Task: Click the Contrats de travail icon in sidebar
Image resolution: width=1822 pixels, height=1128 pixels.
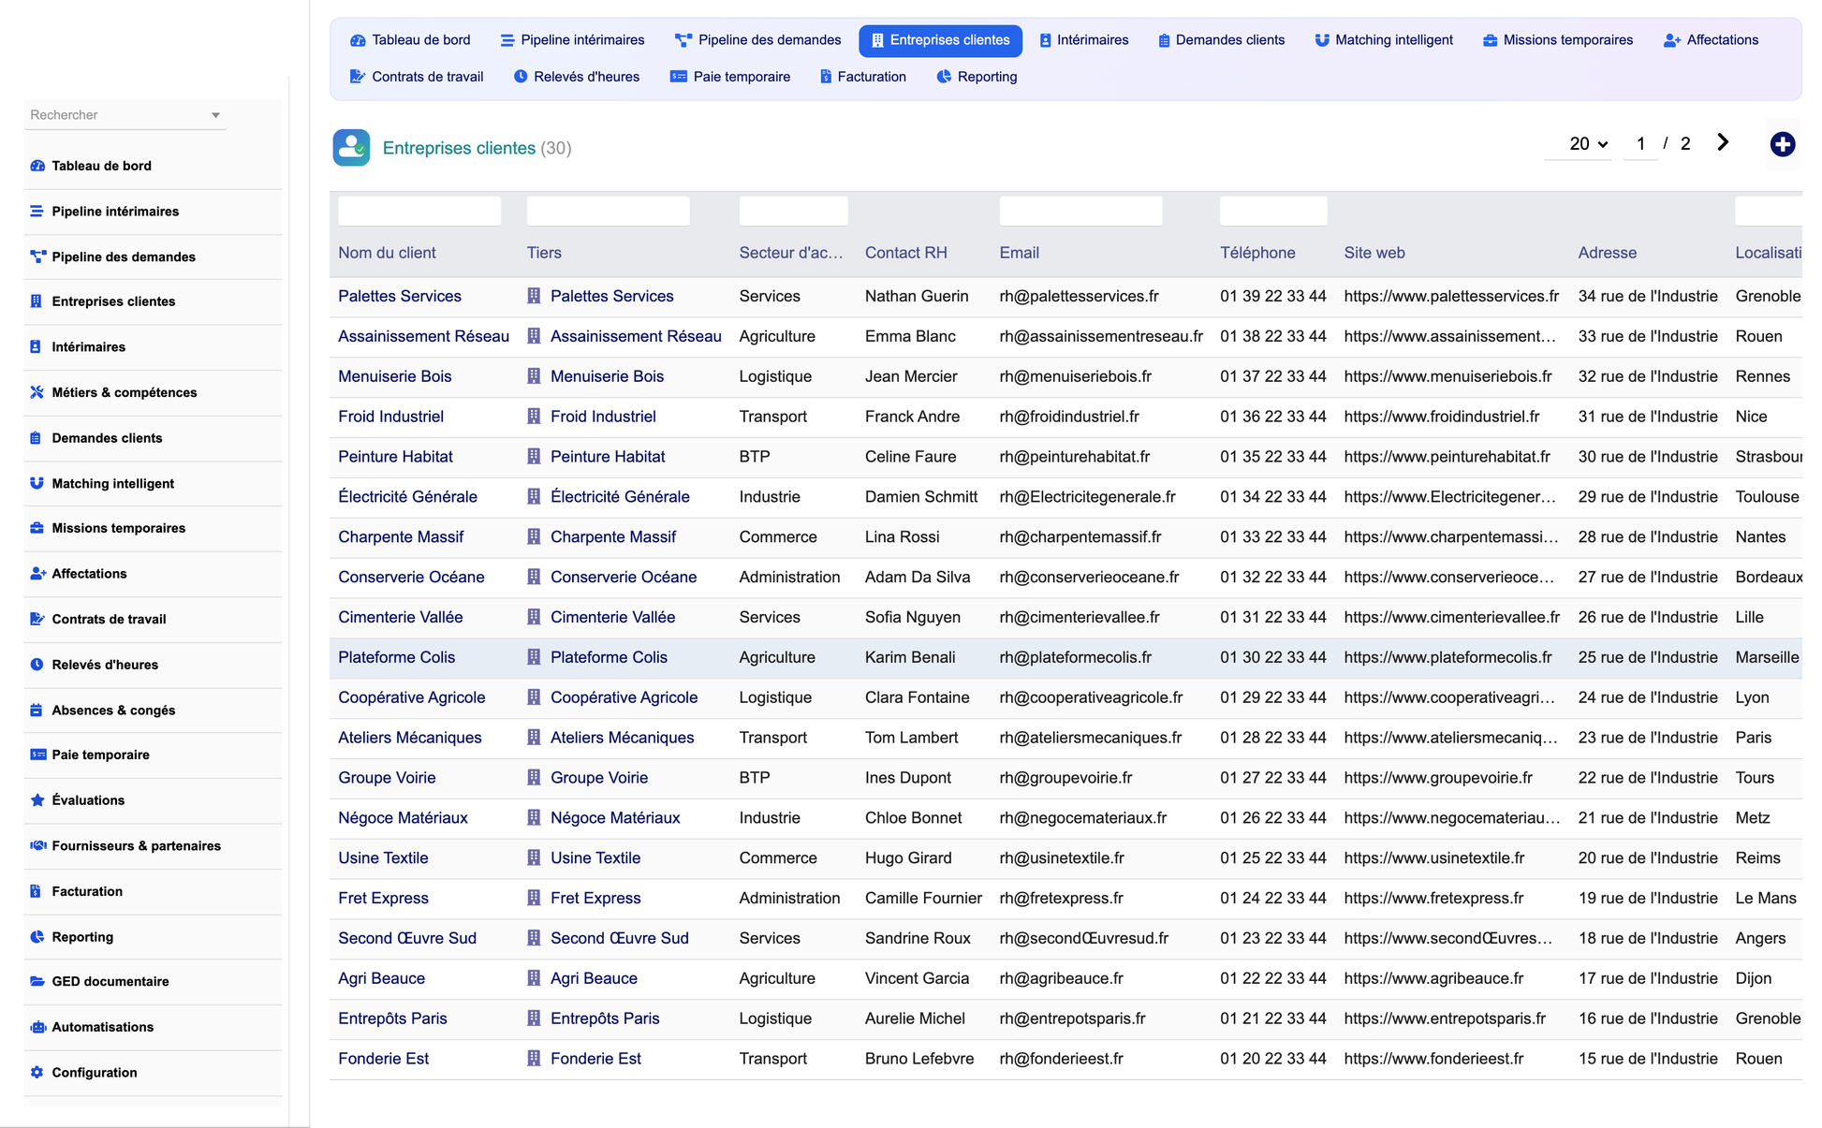Action: [37, 619]
